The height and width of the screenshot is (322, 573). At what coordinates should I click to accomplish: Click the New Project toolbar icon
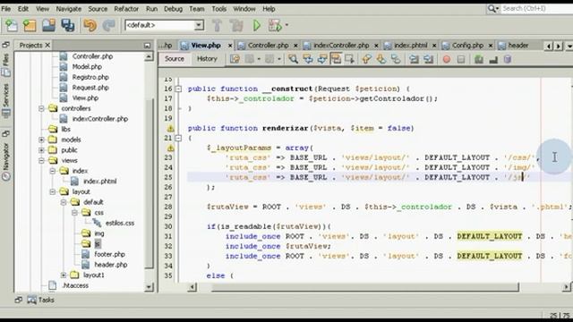(x=30, y=25)
